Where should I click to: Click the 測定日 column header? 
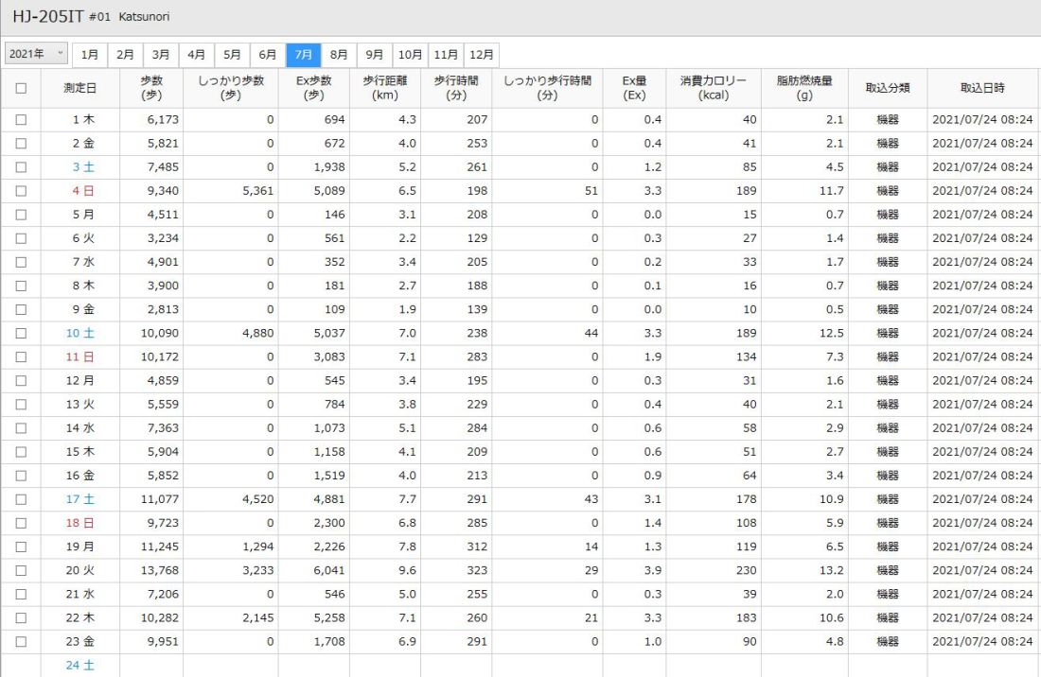pos(80,88)
